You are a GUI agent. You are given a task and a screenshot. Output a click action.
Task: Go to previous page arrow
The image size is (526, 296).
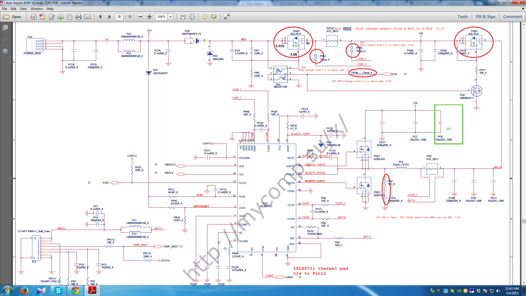pos(100,17)
